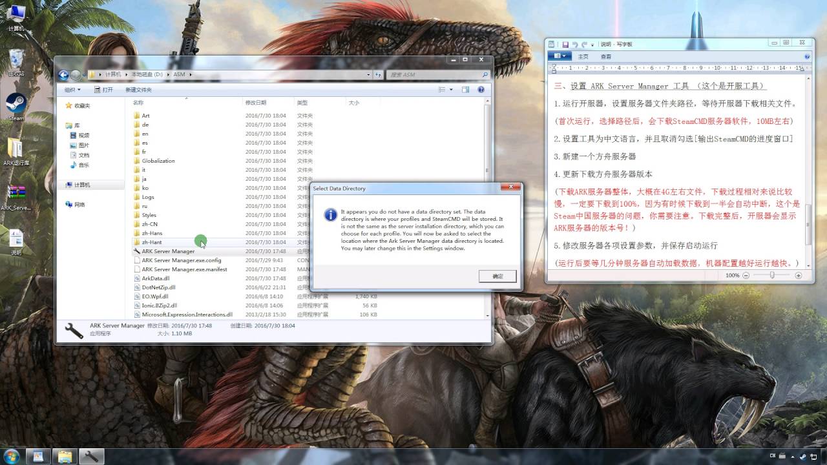Image resolution: width=827 pixels, height=465 pixels.
Task: Select 图片 library in the navigation pane
Action: (x=79, y=145)
